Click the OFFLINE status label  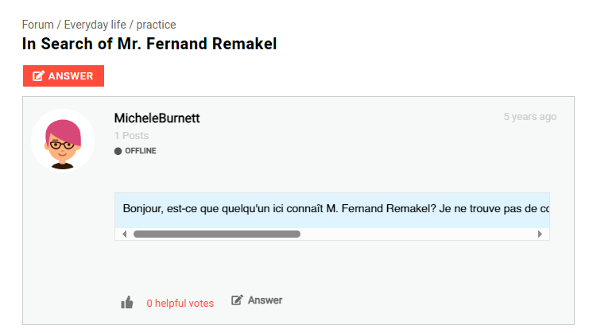pos(141,151)
